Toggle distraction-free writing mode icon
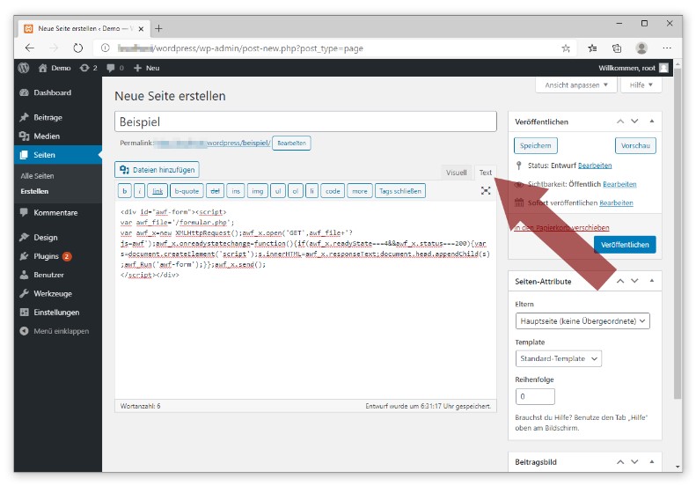The image size is (696, 486). 486,191
